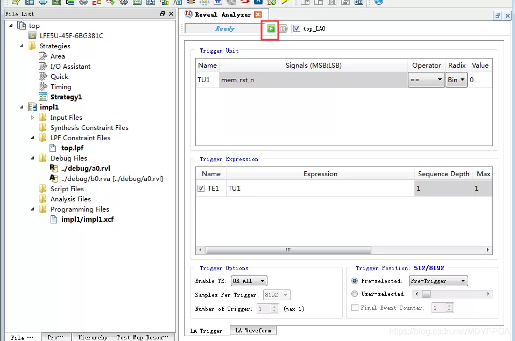This screenshot has height=341, width=515.
Task: Click the grayed Stop button beside Run
Action: 284,29
